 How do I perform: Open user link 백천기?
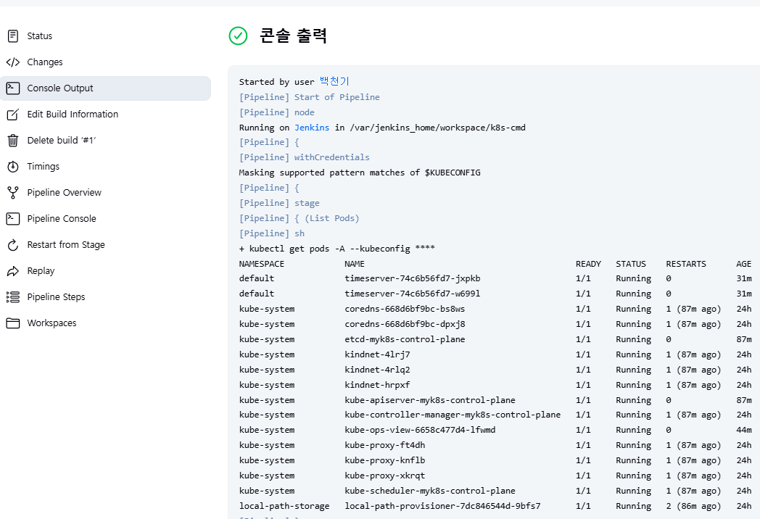coord(334,81)
